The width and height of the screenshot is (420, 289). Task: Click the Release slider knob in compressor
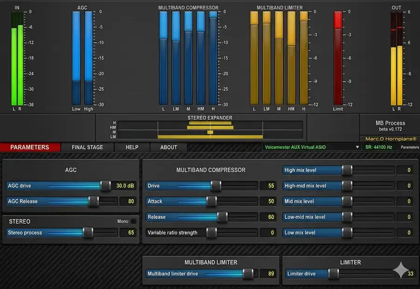(222, 217)
